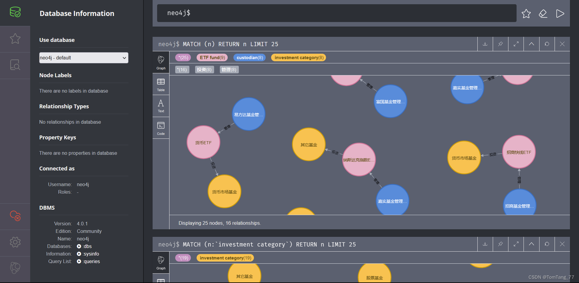Rerun the MATCH (n) RETURN n query
Screen dimensions: 579x283
click(546, 44)
